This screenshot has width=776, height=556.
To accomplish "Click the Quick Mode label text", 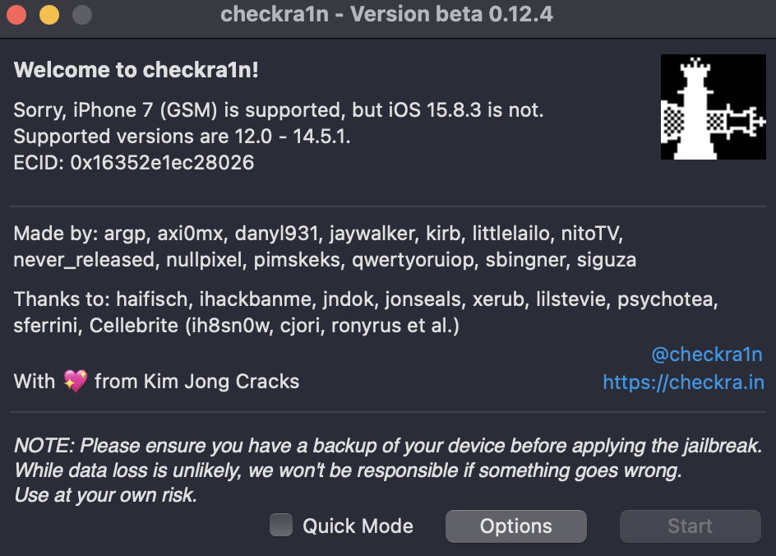I will pyautogui.click(x=358, y=526).
